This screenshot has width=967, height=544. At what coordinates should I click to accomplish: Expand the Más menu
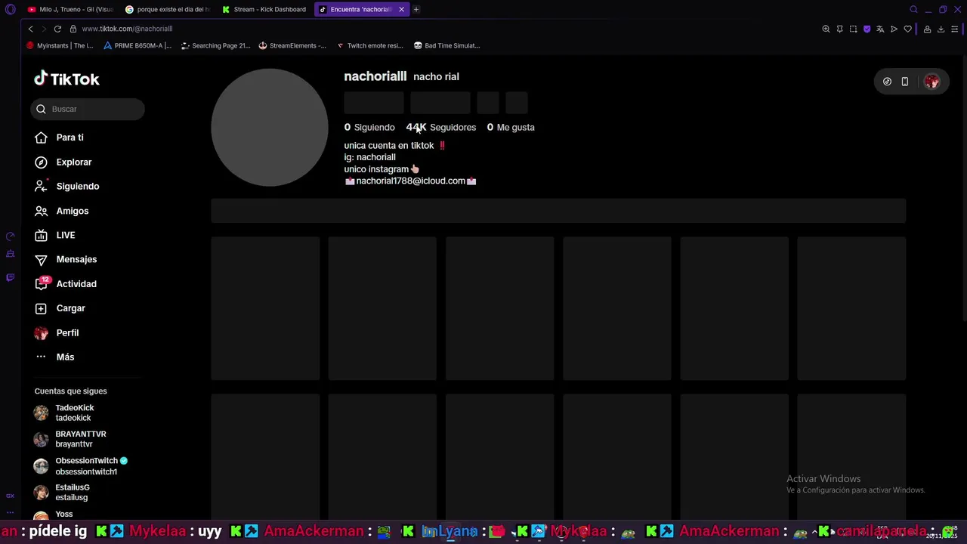click(x=65, y=357)
